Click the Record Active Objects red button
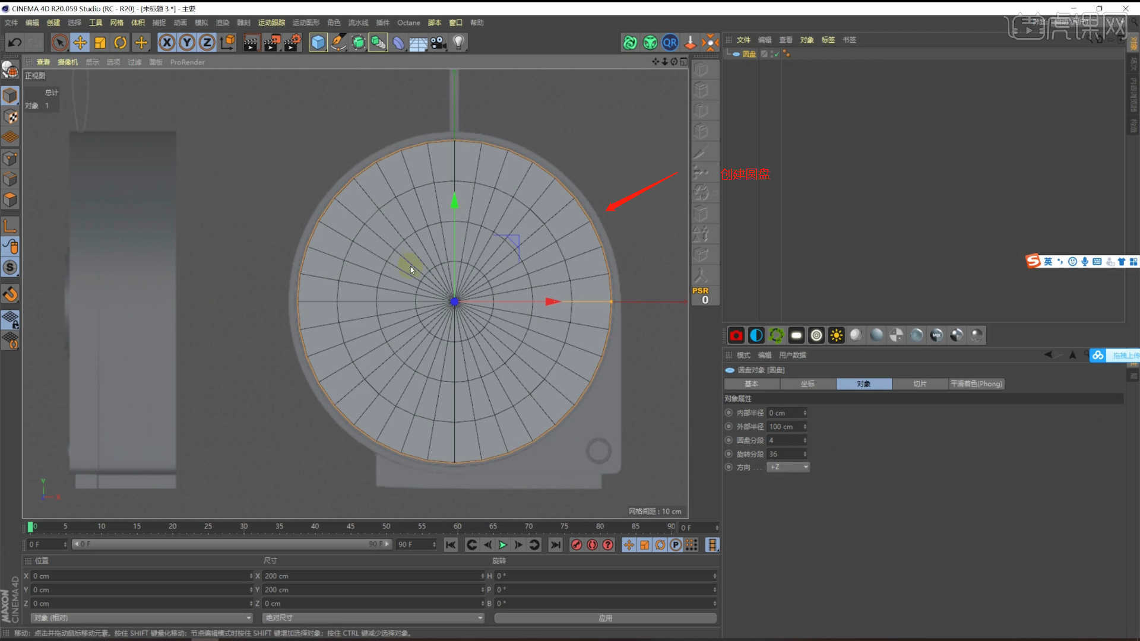 point(576,545)
